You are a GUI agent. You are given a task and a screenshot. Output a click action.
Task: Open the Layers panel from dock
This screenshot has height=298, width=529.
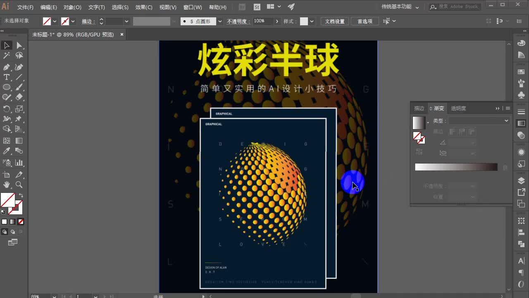(x=521, y=181)
